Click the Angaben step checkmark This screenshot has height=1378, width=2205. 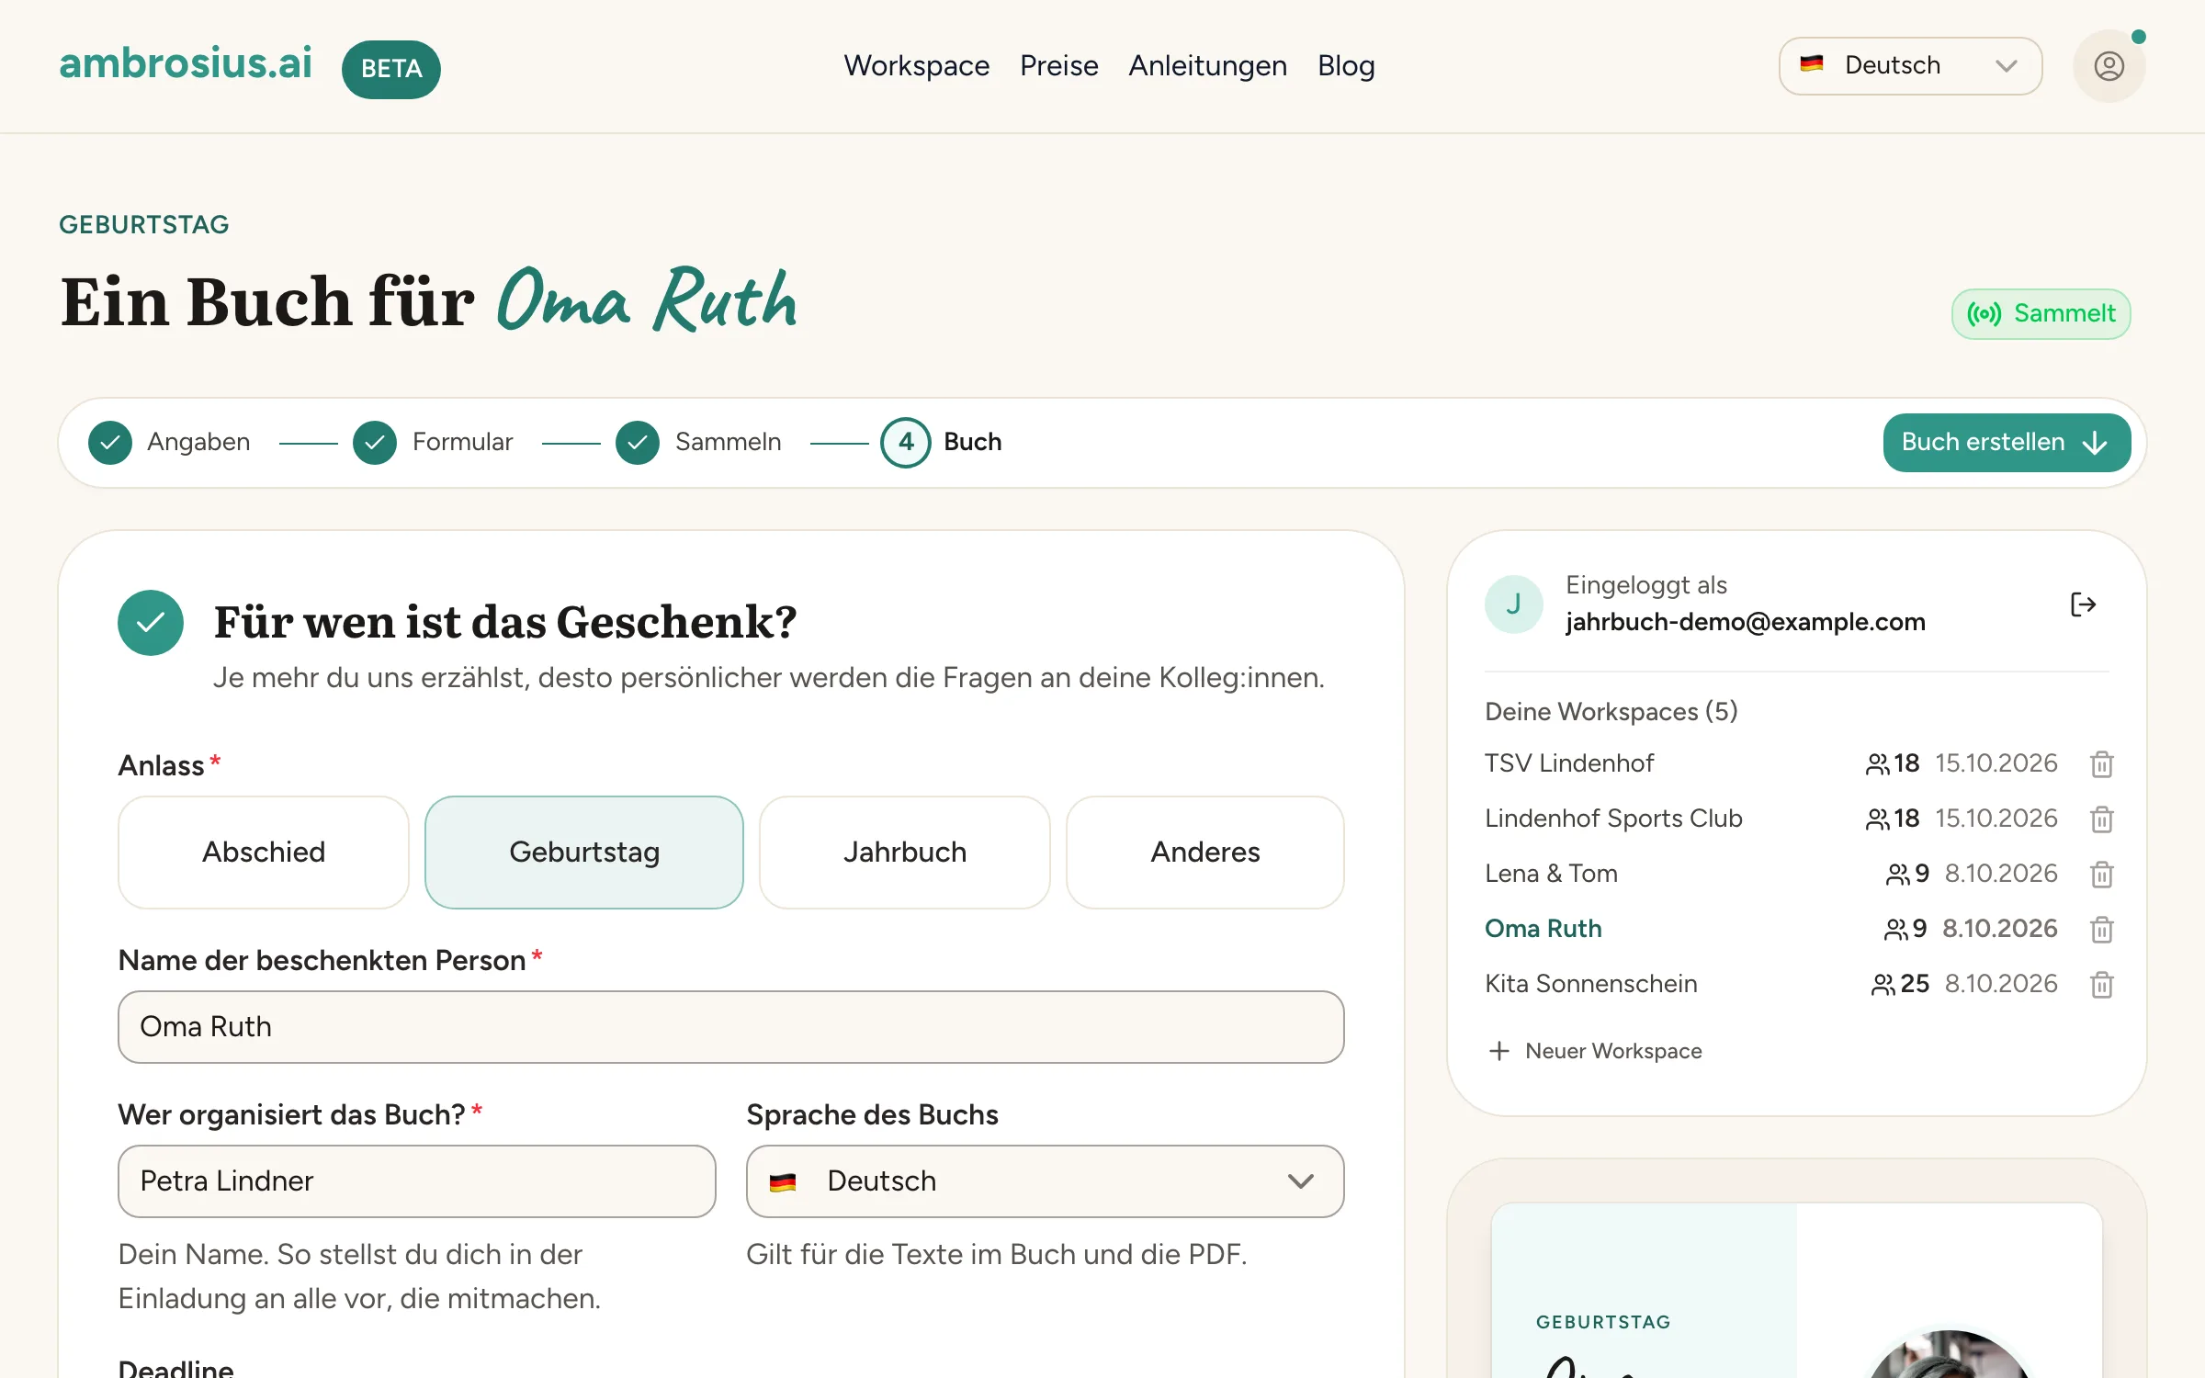(110, 443)
